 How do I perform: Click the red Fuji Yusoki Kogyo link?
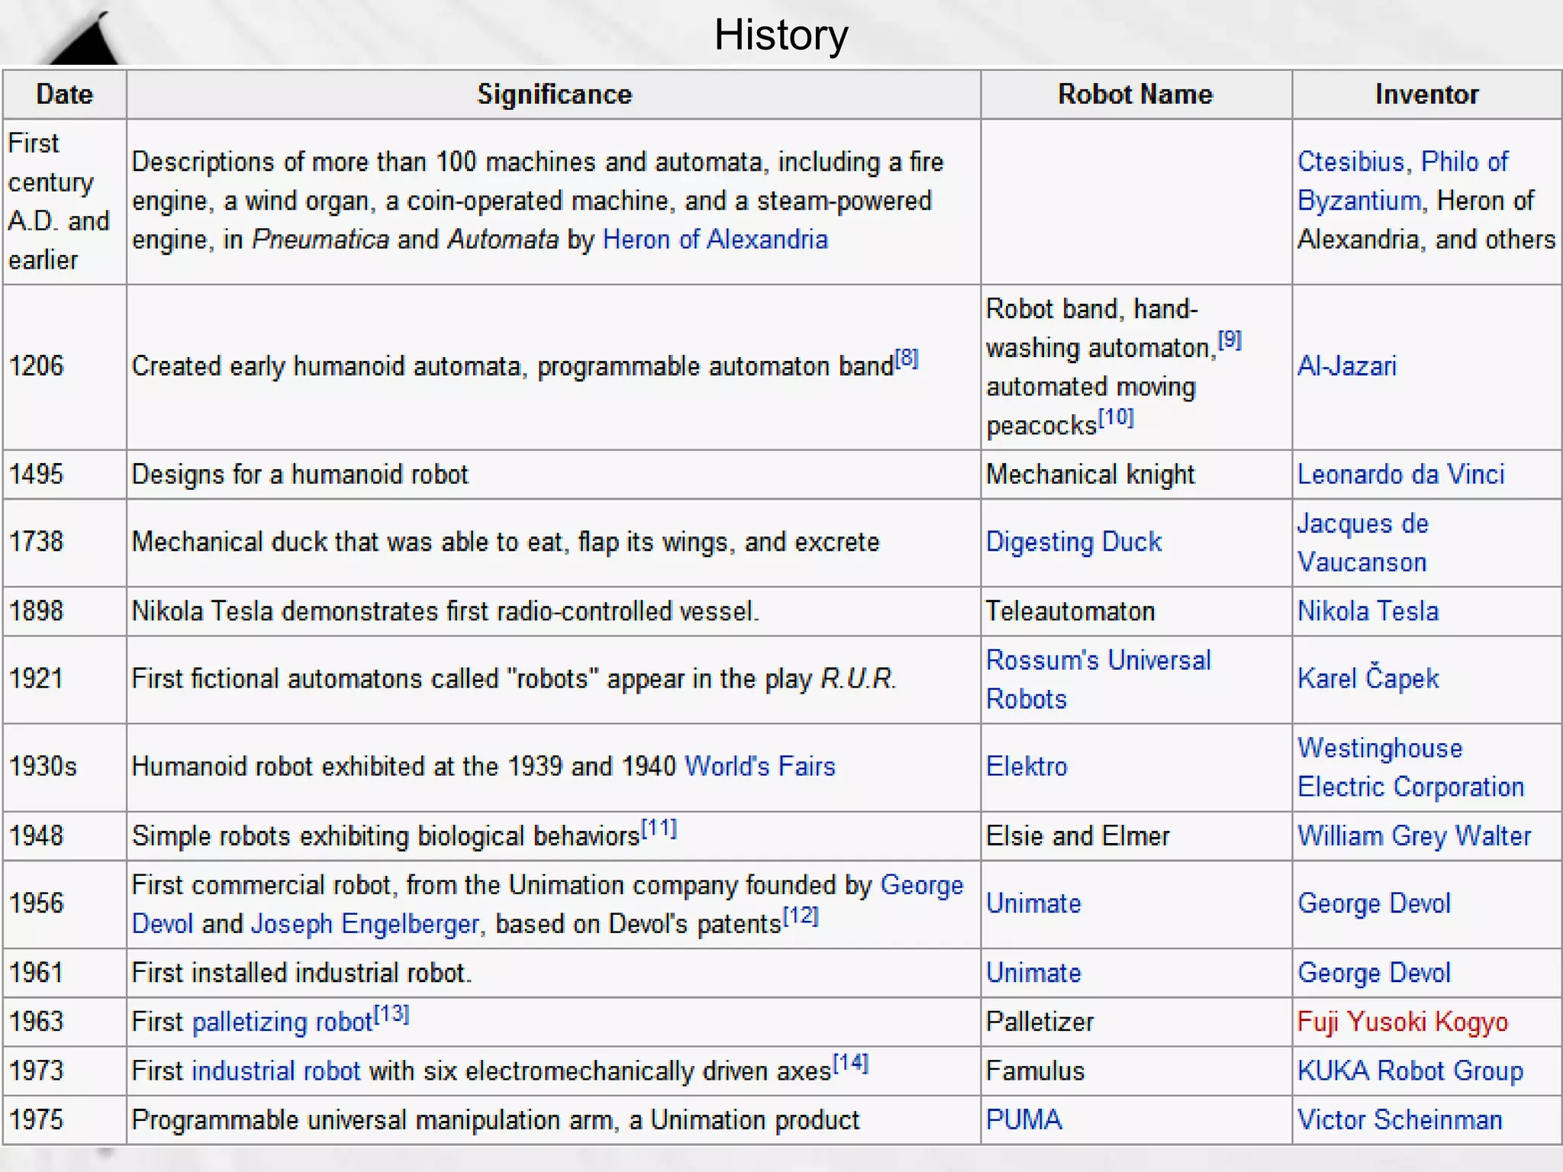(1403, 1022)
